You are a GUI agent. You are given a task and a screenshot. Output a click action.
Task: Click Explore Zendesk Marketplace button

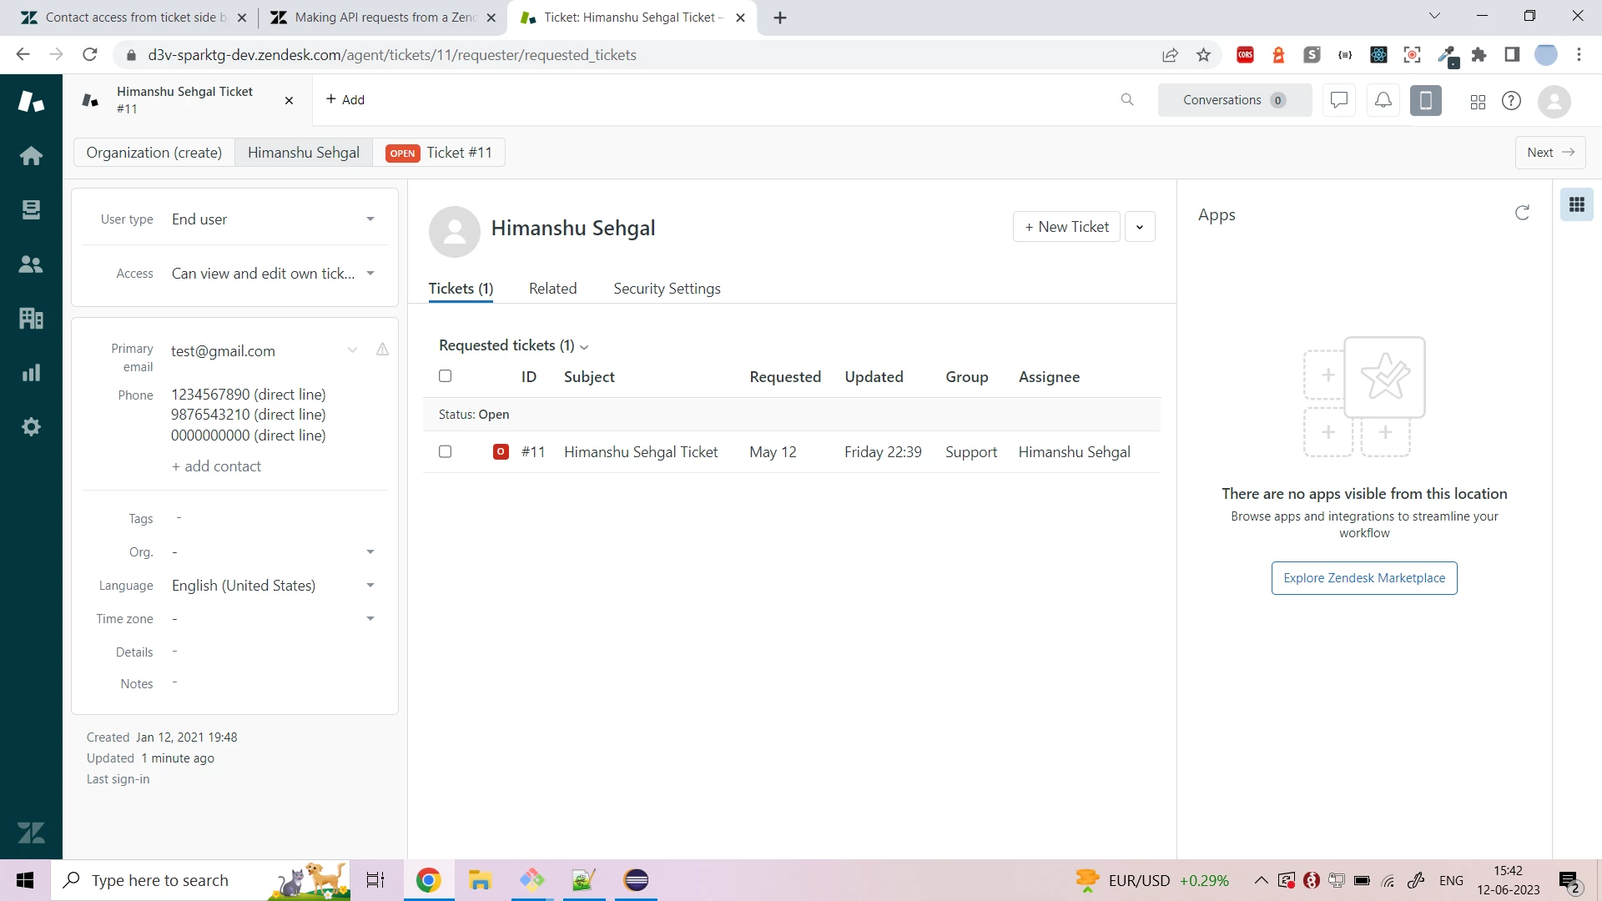(1364, 578)
